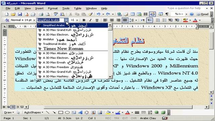The width and height of the screenshot is (215, 121).
Task: Click the font list scroll down arrow
Action: click(110, 77)
